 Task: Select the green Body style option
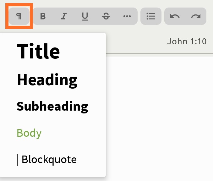coord(29,133)
